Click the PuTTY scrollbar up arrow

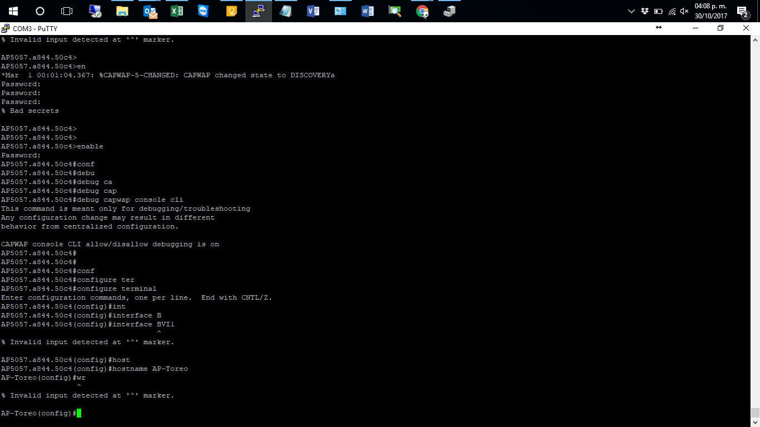coord(755,39)
